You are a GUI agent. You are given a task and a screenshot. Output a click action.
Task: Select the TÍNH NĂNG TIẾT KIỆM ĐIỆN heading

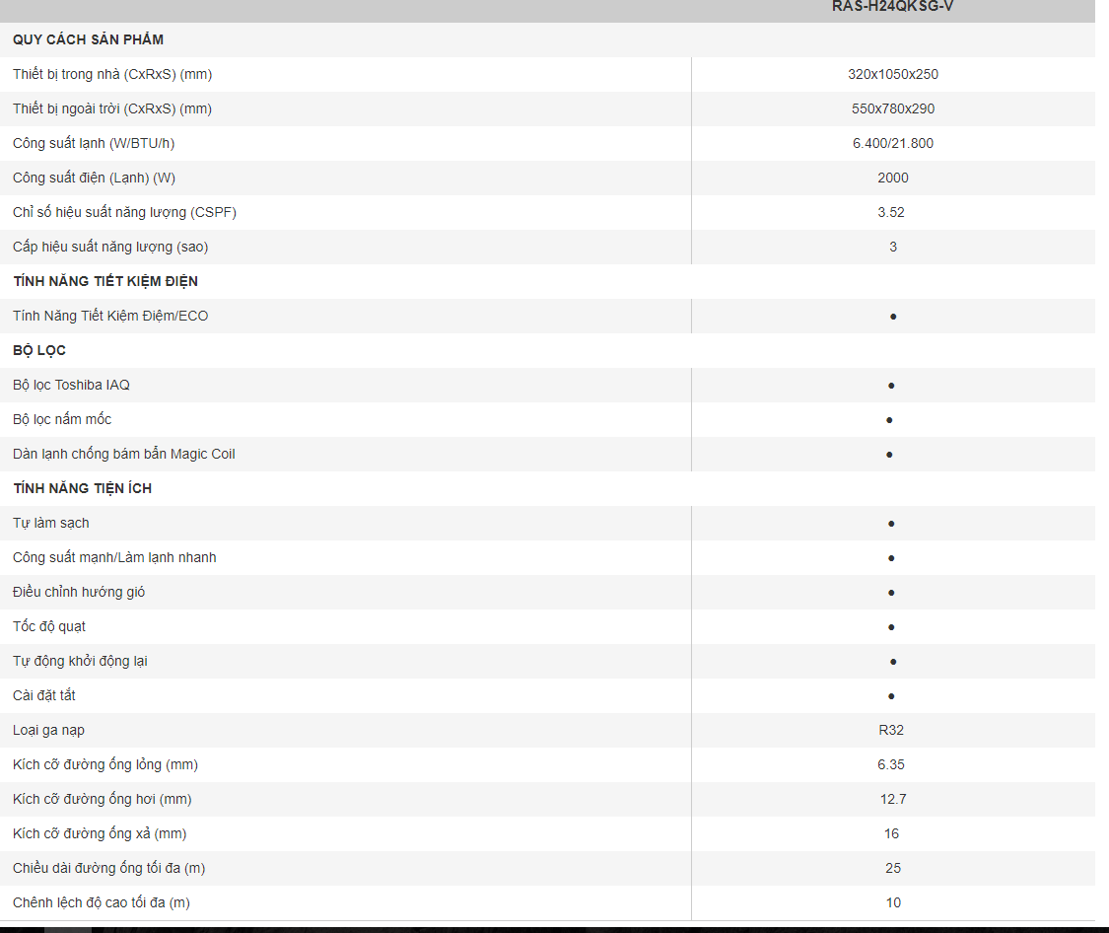(x=105, y=281)
